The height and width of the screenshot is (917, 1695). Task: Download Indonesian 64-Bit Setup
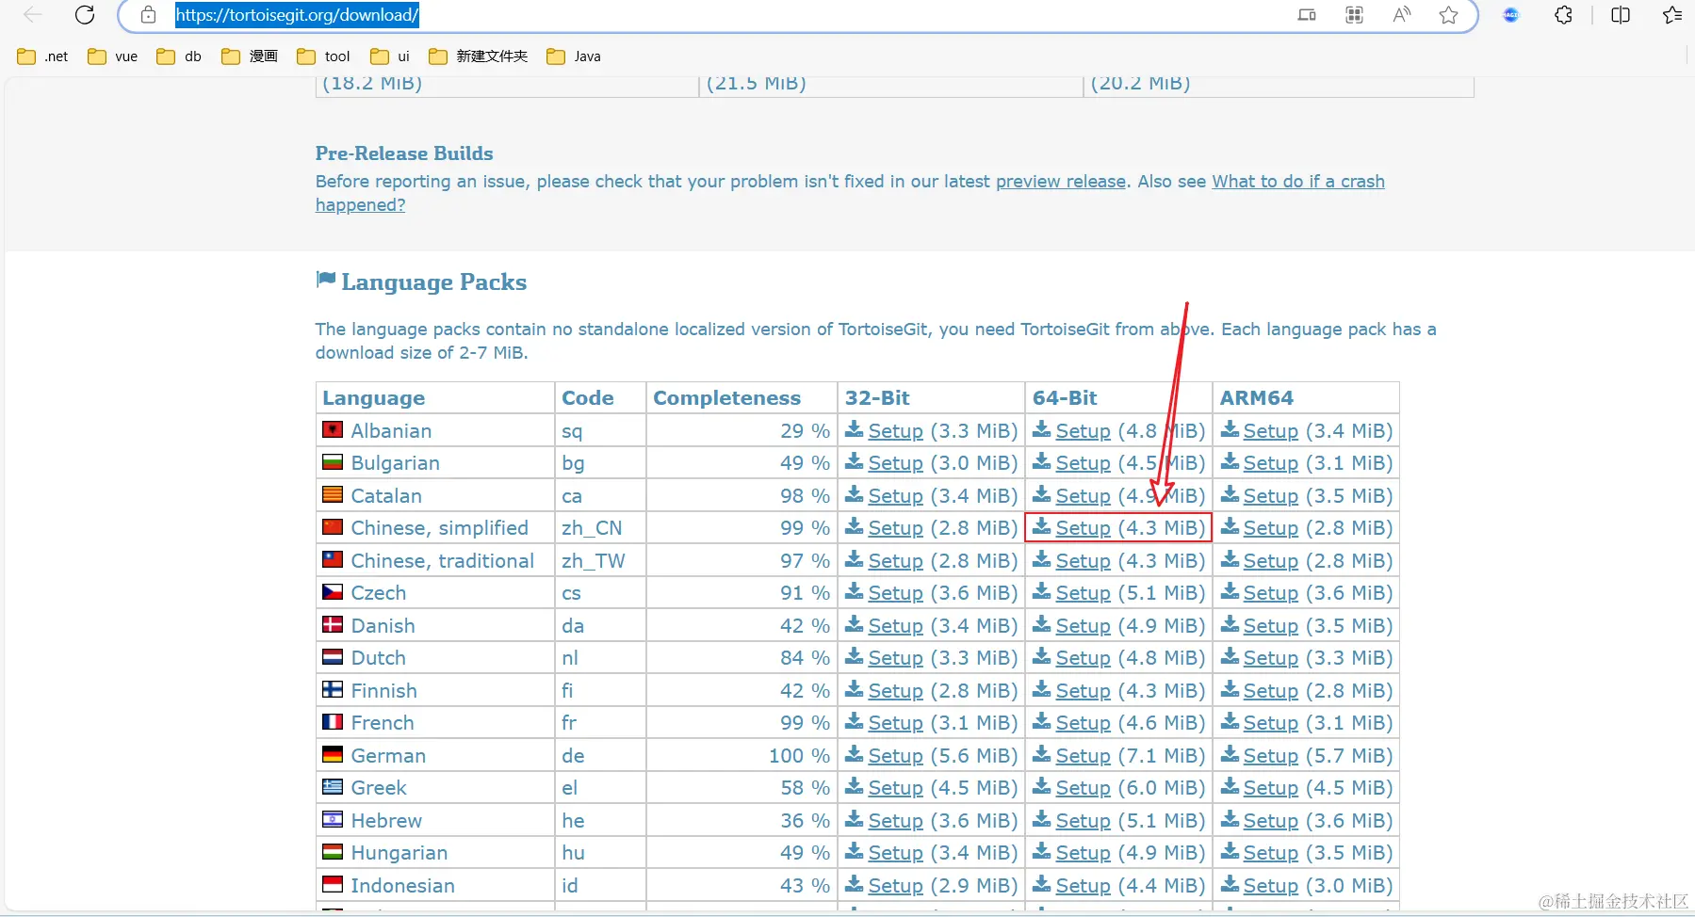pyautogui.click(x=1084, y=886)
